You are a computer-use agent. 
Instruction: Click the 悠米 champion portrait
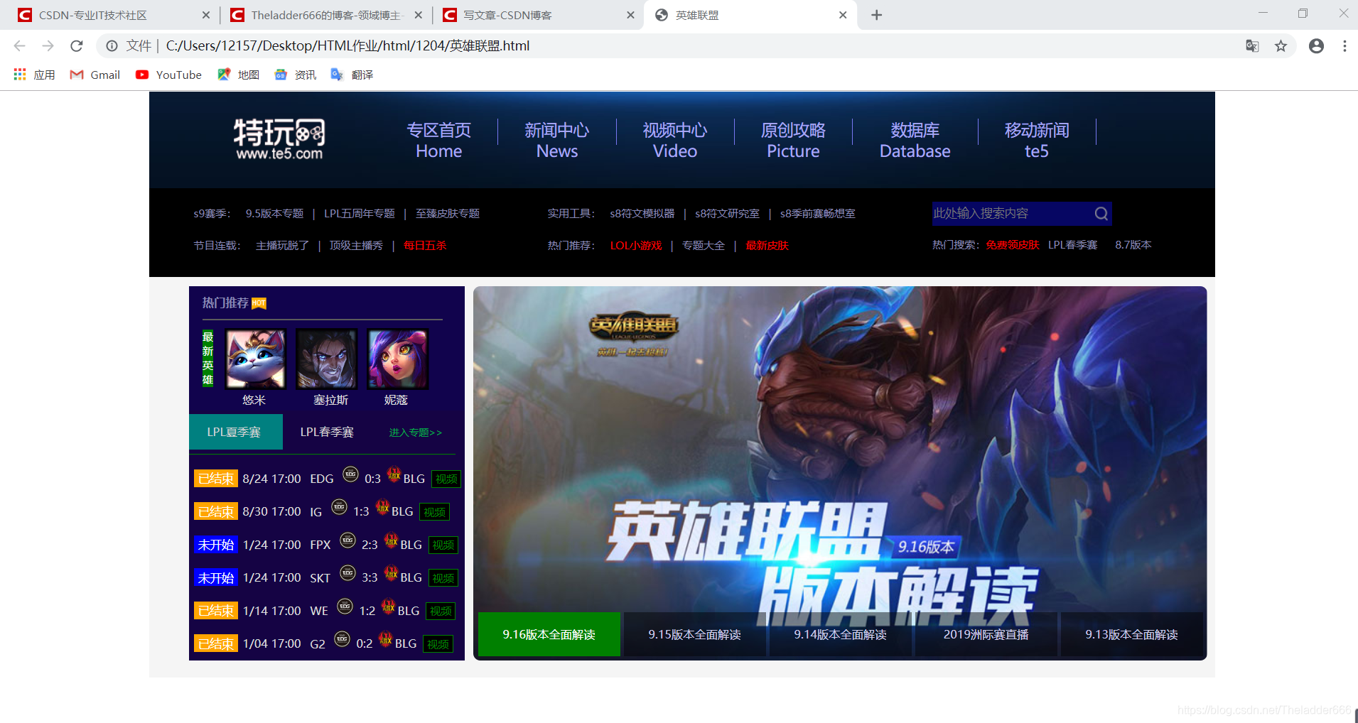click(255, 359)
